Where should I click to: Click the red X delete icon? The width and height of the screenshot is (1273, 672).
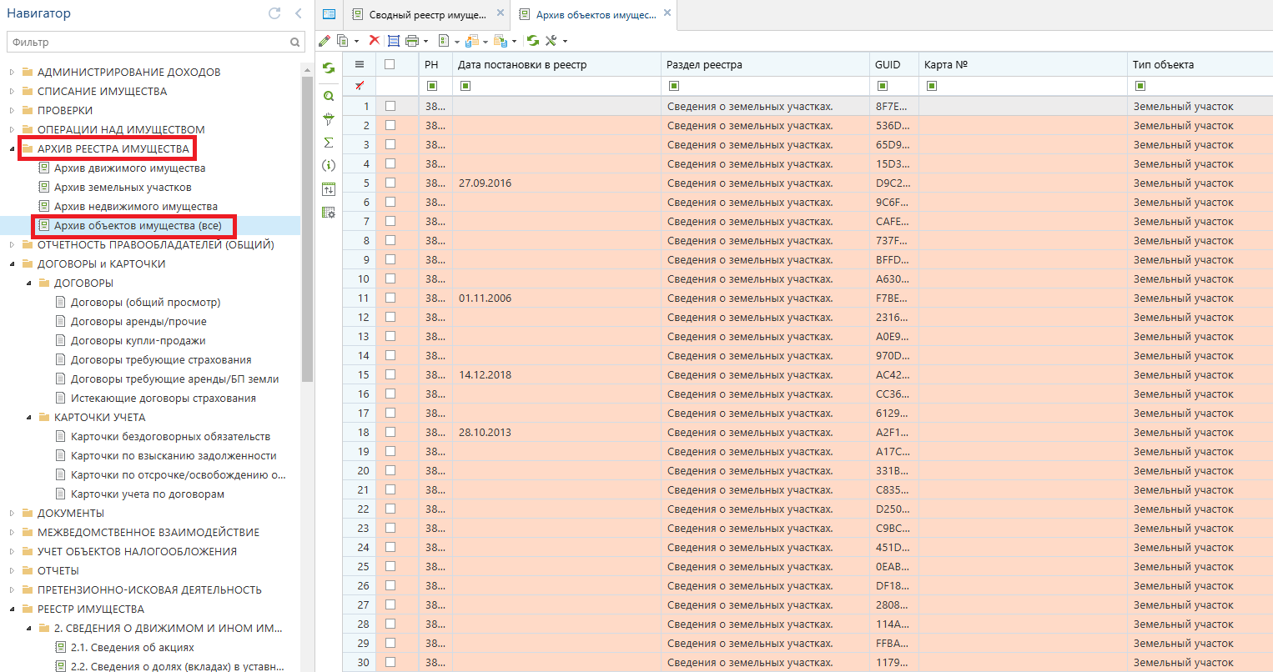pyautogui.click(x=374, y=40)
